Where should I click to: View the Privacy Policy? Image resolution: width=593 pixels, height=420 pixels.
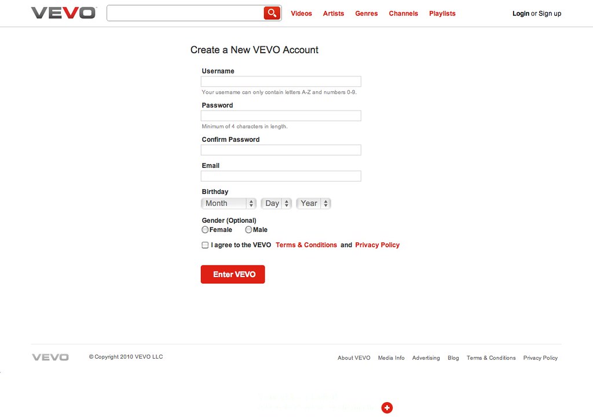(377, 245)
